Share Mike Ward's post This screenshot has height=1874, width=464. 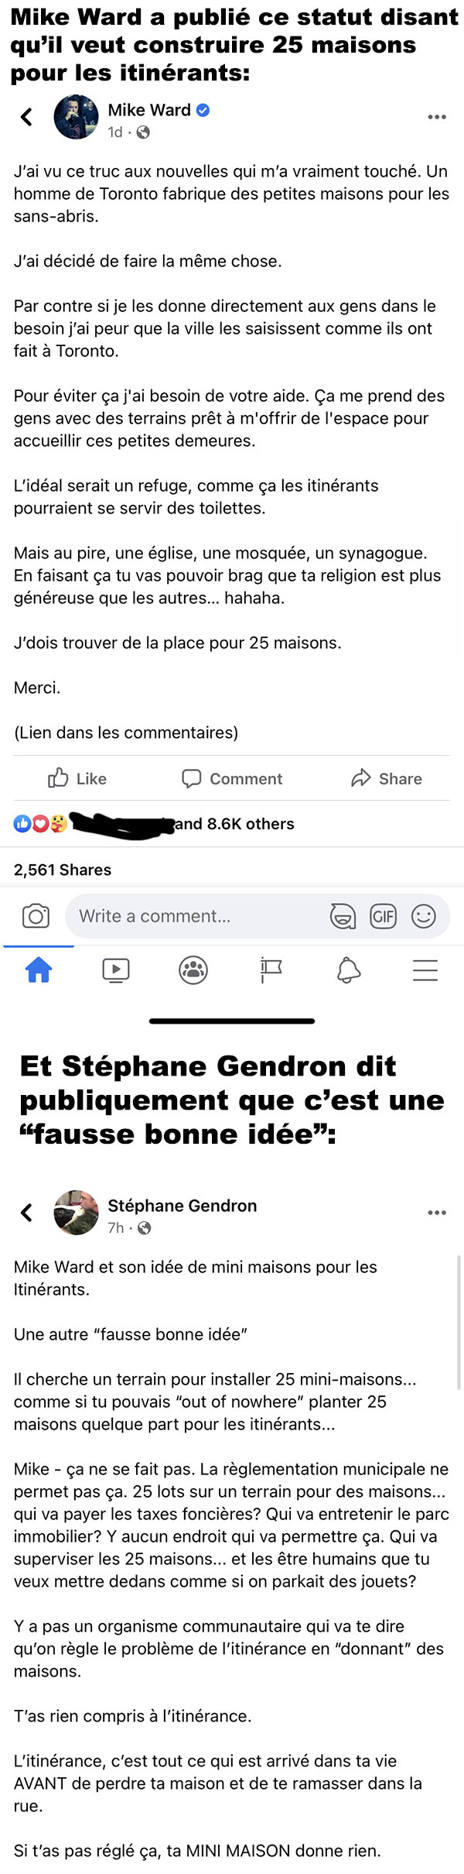coord(386,778)
